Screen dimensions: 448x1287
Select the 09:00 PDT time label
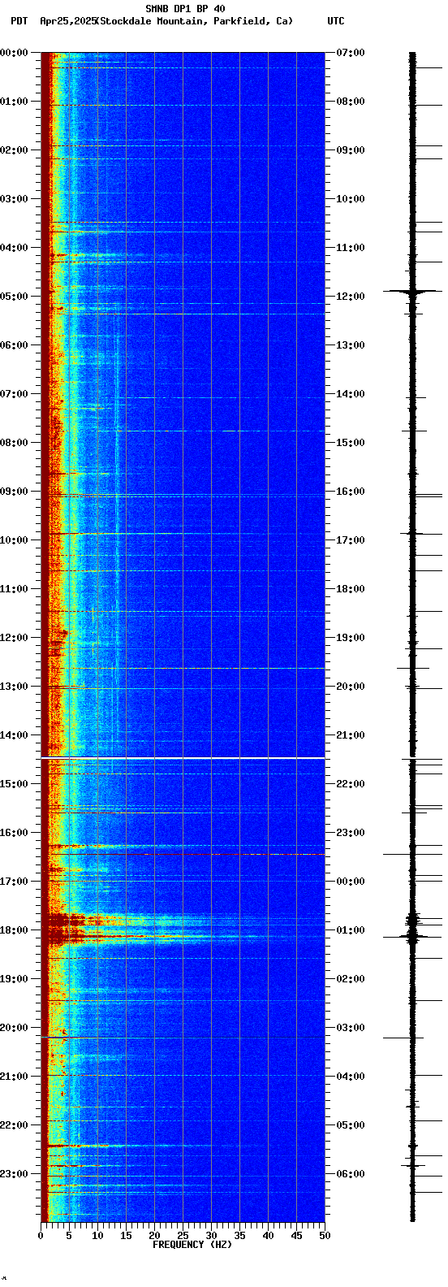(14, 492)
